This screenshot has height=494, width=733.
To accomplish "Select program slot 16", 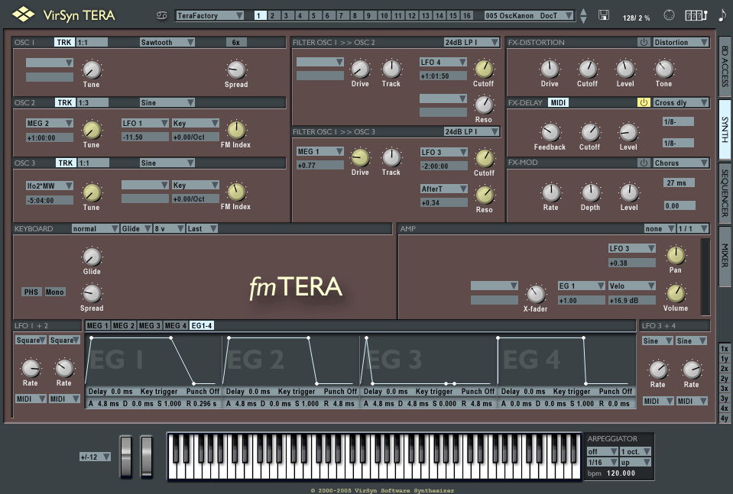I will tap(466, 15).
